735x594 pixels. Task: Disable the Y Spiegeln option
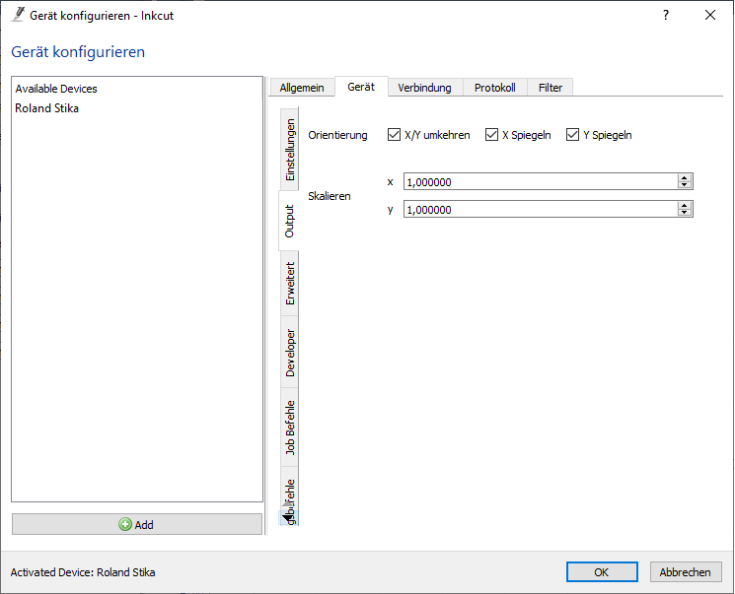click(x=572, y=135)
